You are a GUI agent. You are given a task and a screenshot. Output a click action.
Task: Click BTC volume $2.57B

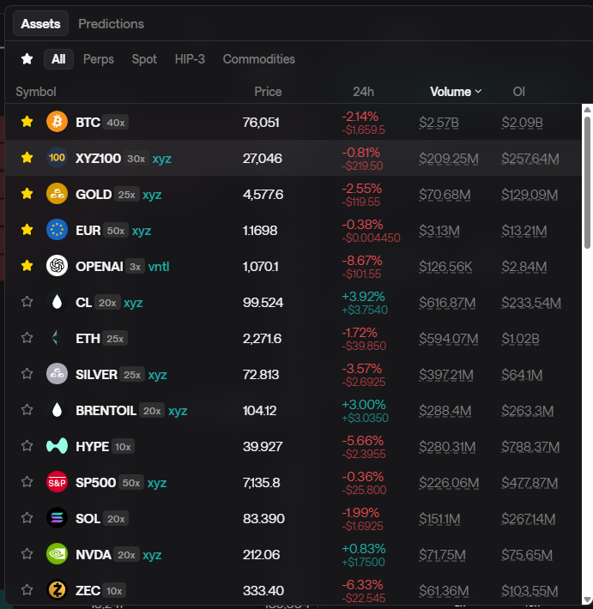tap(439, 123)
